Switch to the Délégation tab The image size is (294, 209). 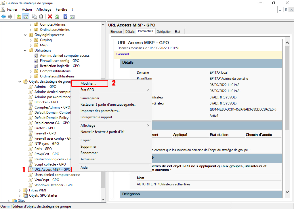coord(164,32)
